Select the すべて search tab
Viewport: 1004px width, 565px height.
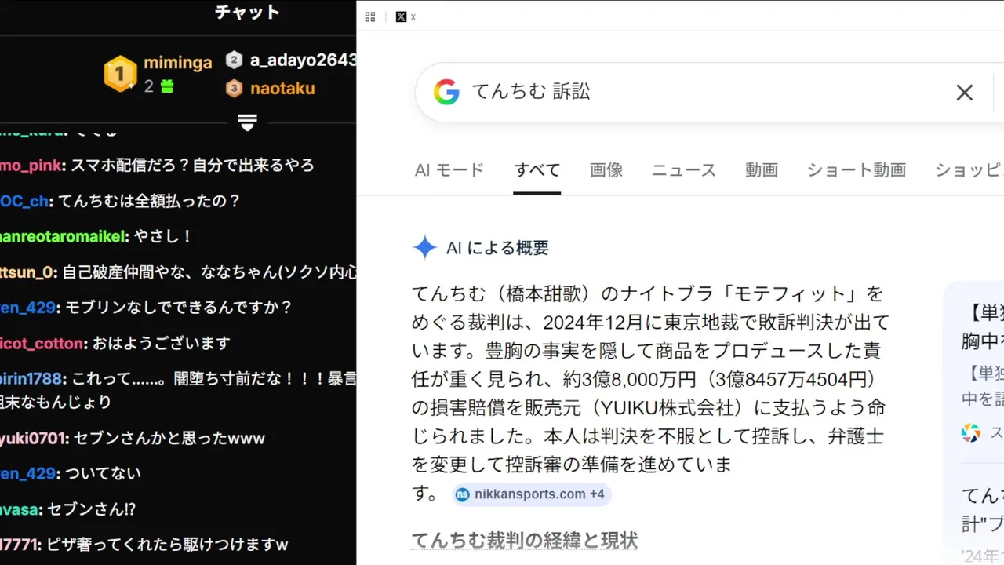(537, 169)
